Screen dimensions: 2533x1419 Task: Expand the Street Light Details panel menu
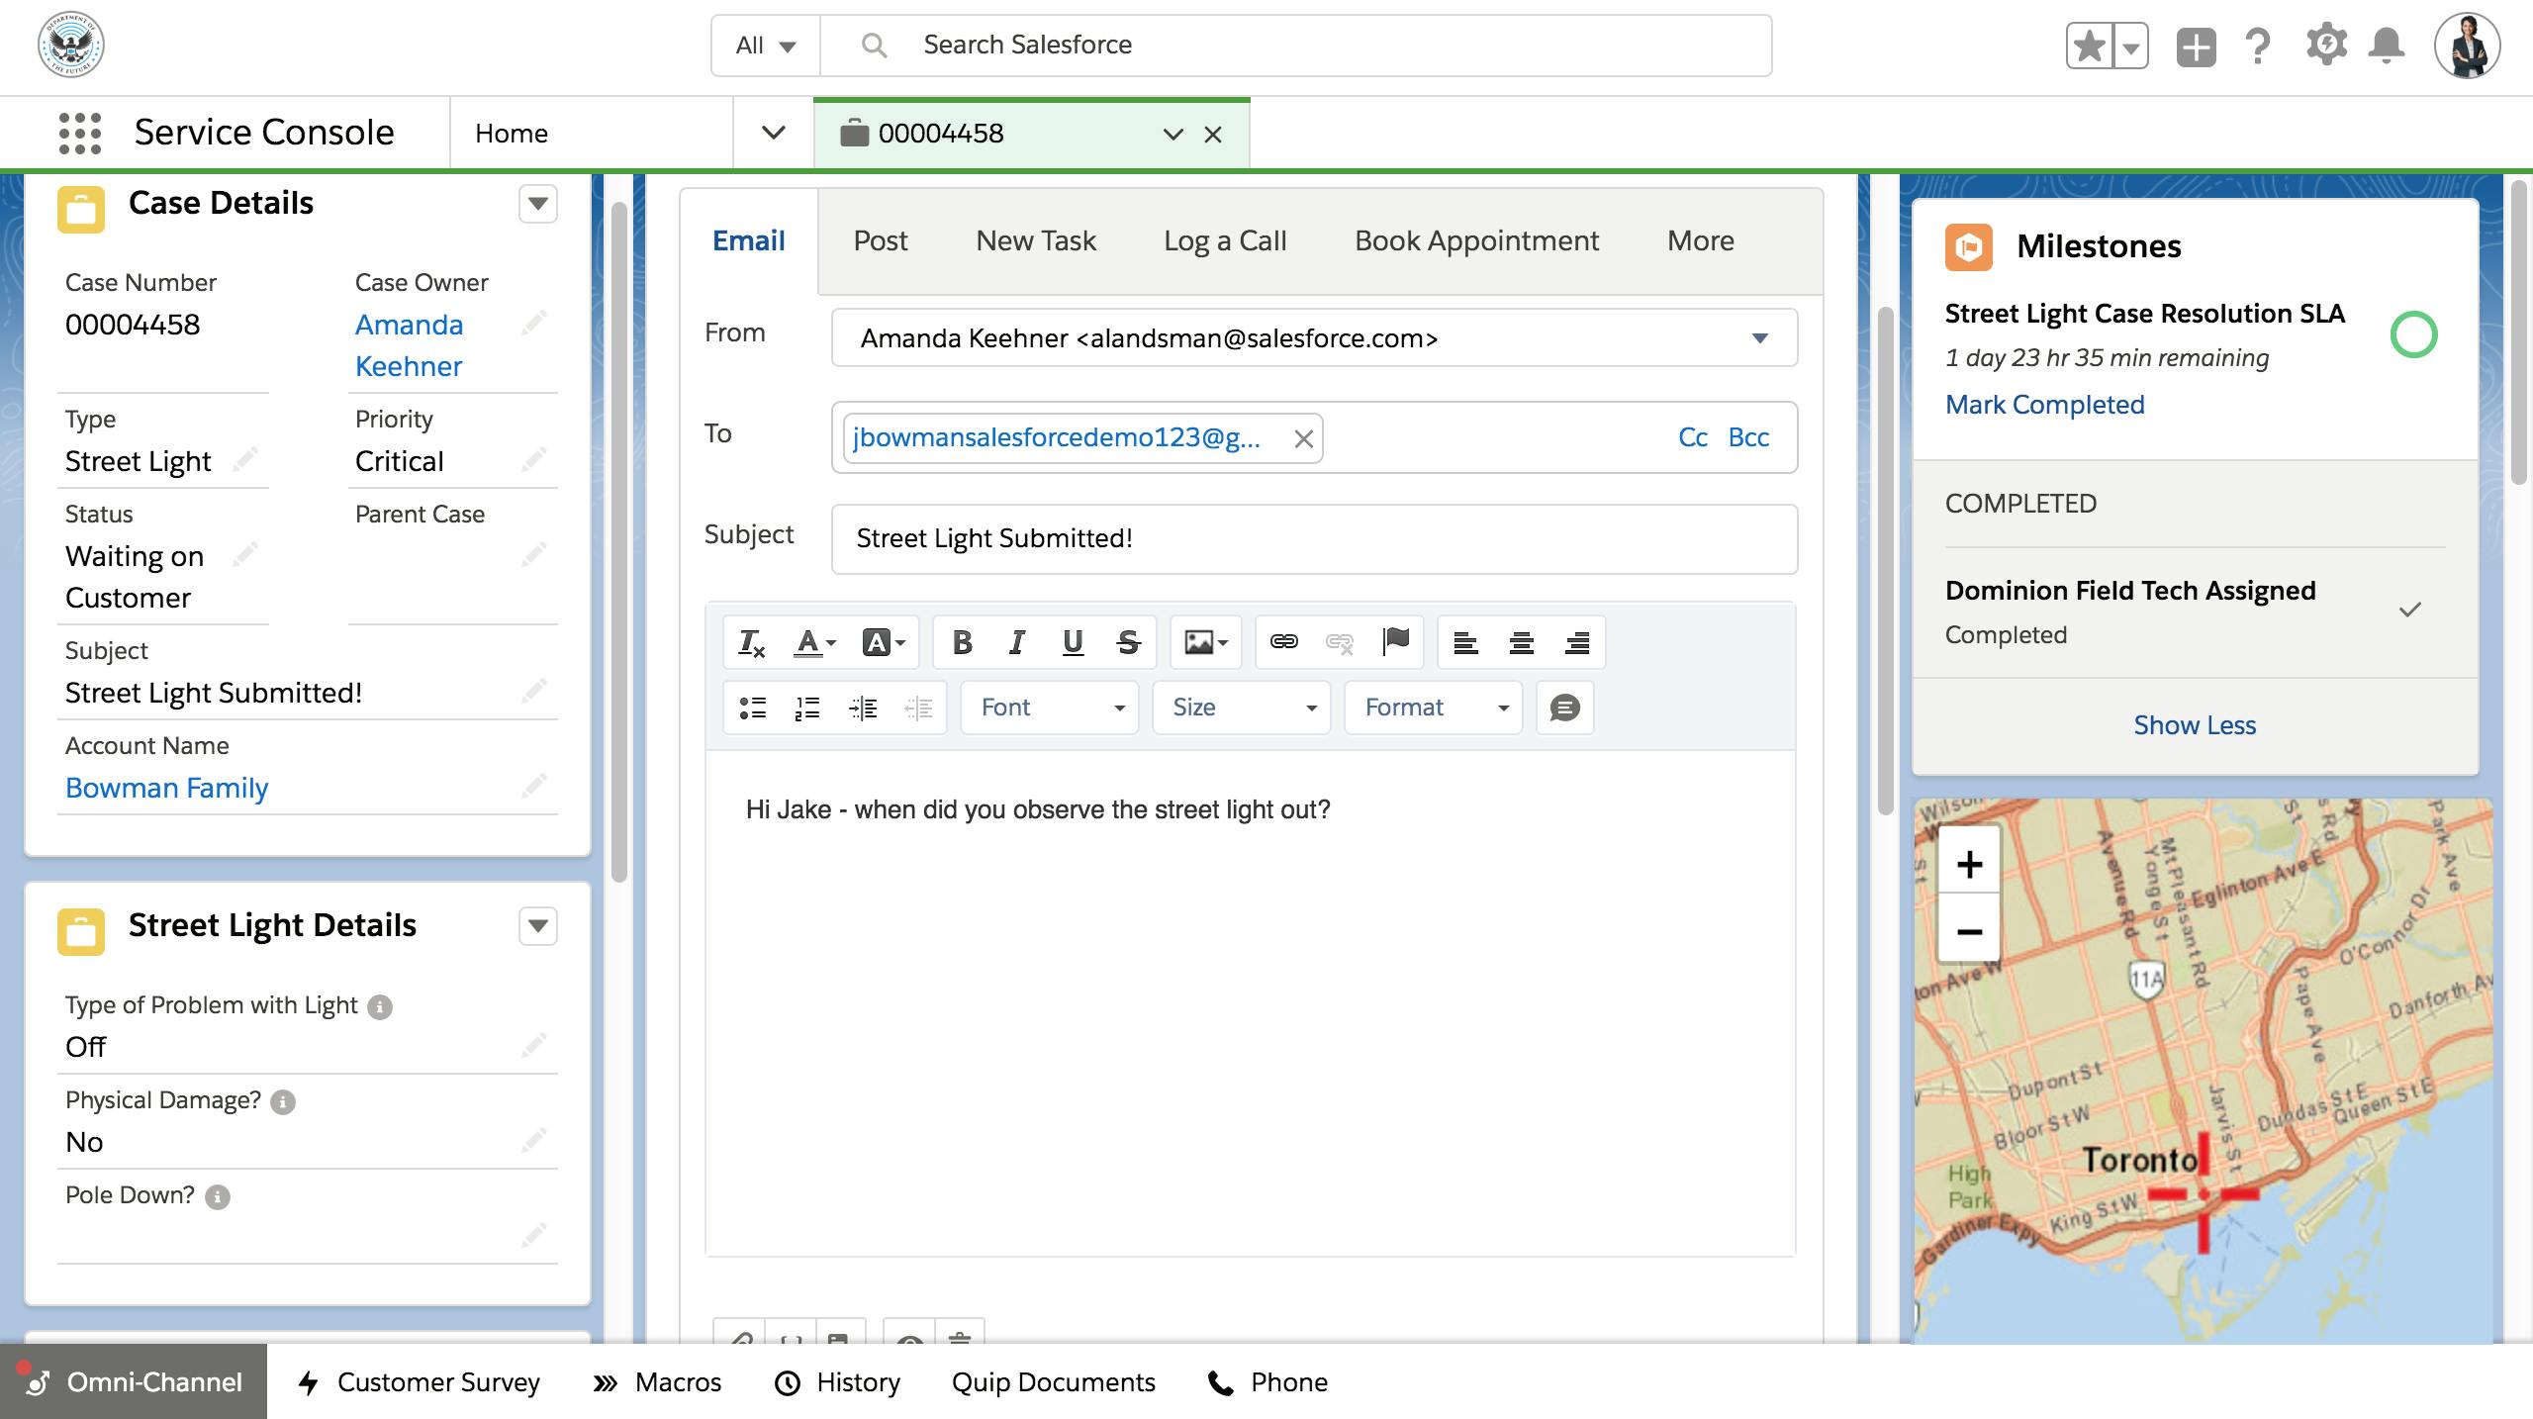[x=538, y=926]
